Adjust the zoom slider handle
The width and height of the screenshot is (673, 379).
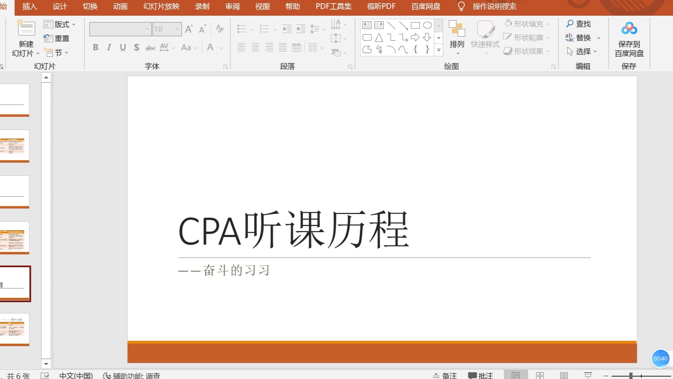[x=631, y=376]
